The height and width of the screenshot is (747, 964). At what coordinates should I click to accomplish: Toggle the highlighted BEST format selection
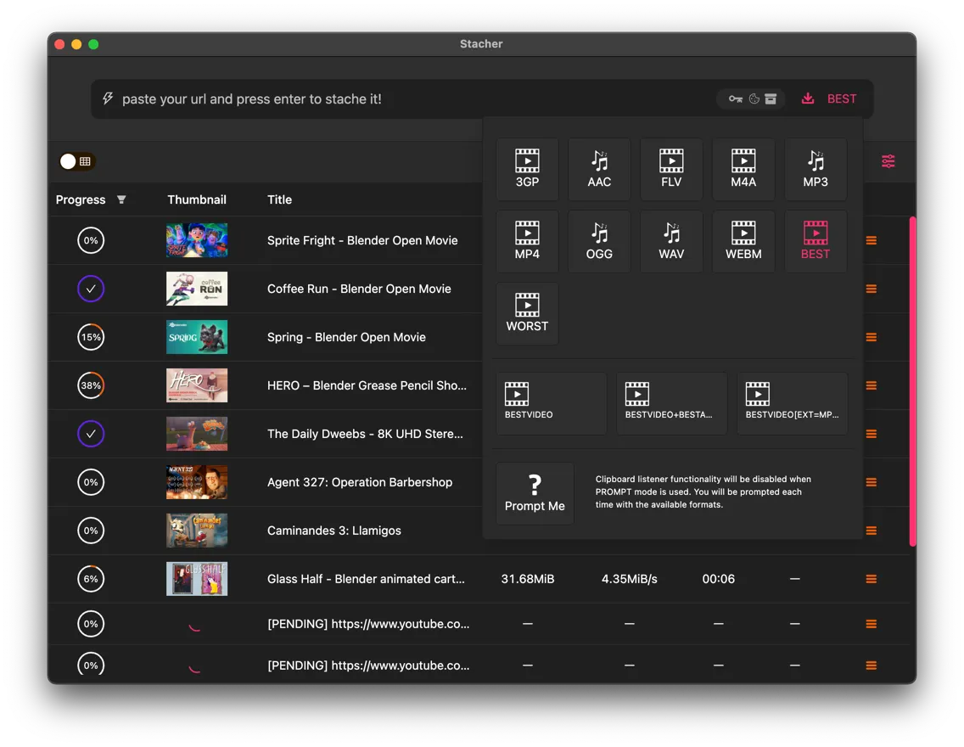click(815, 240)
